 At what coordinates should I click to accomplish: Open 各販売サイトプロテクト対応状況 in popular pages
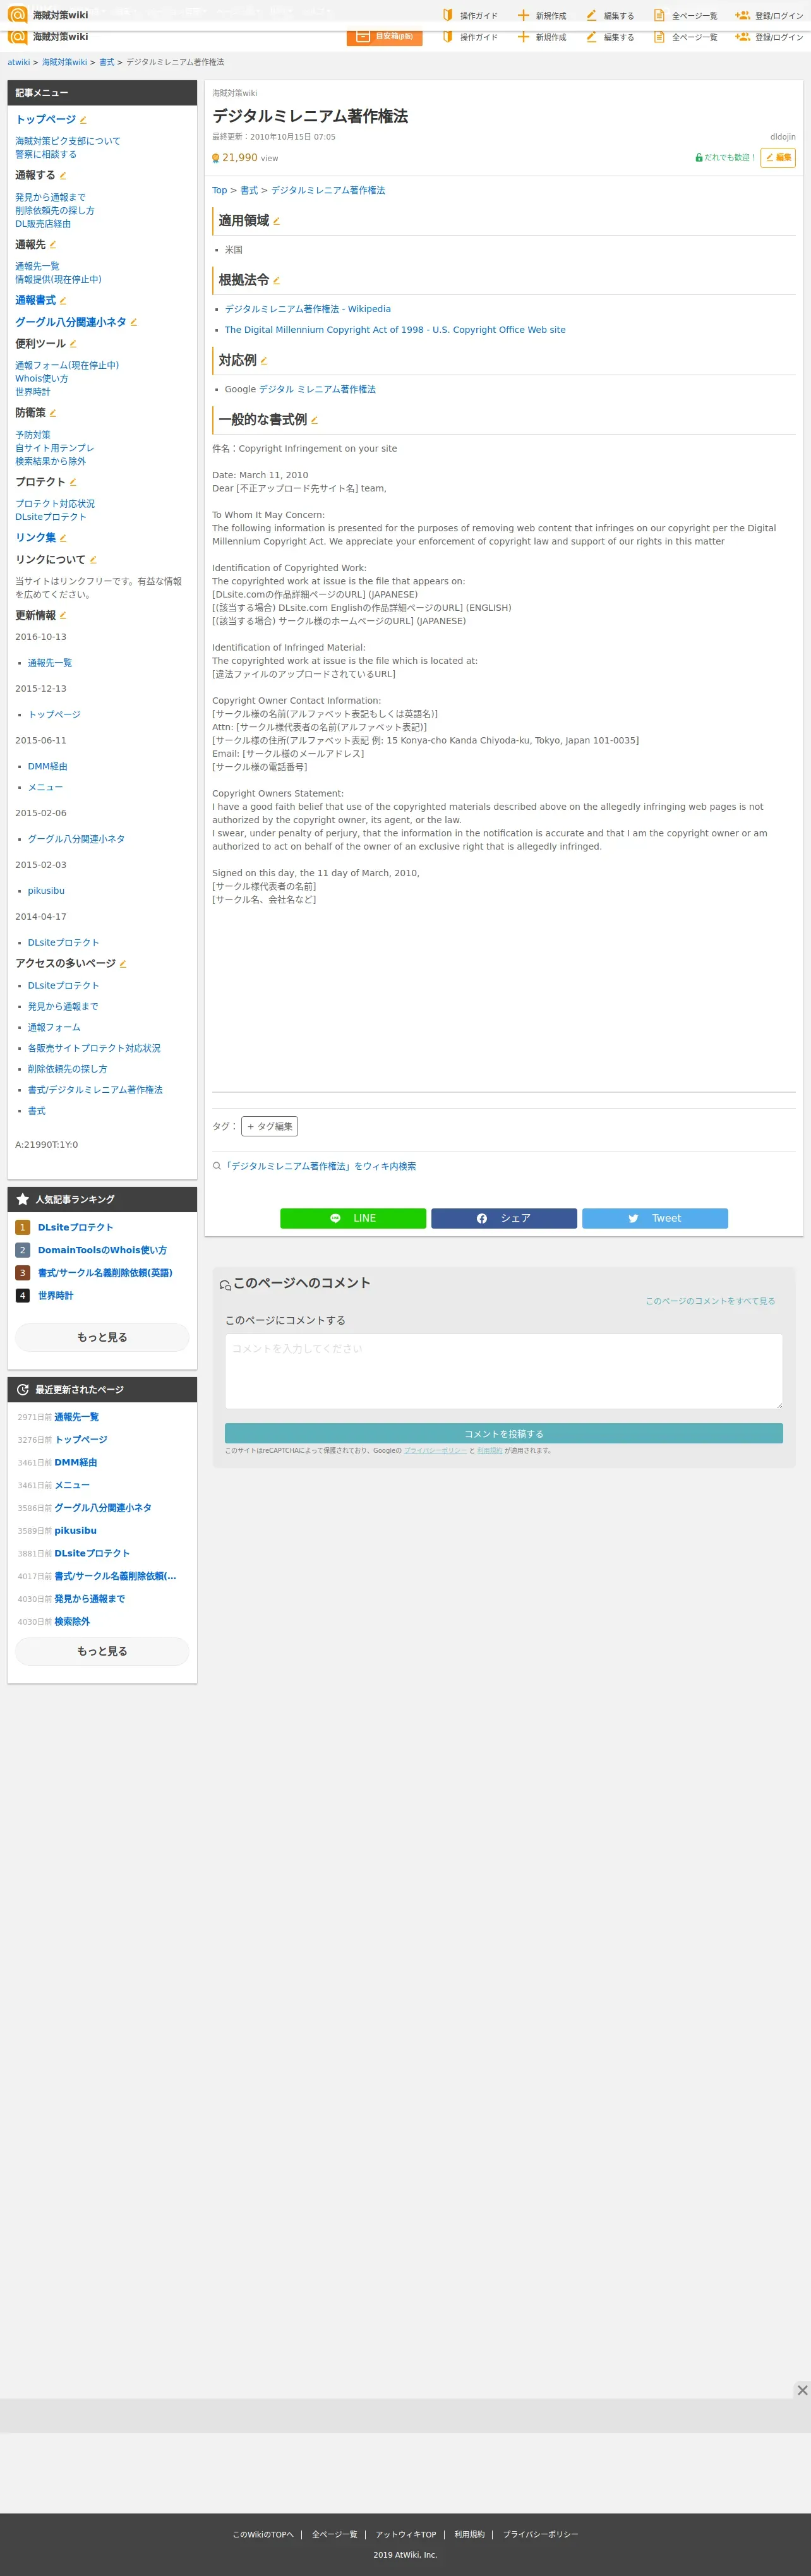click(94, 1048)
